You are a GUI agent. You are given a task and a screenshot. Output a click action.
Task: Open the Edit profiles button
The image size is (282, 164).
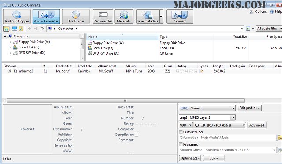pos(249,108)
